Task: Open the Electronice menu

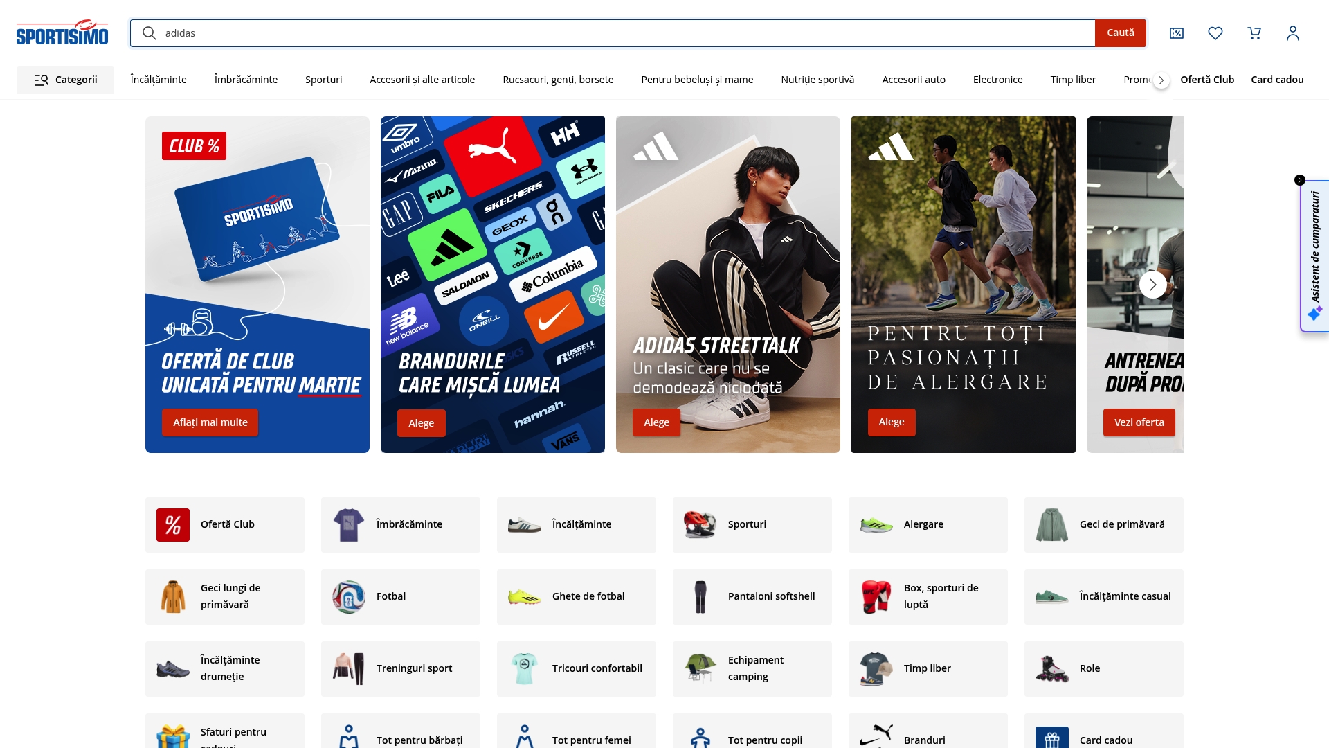Action: tap(997, 80)
